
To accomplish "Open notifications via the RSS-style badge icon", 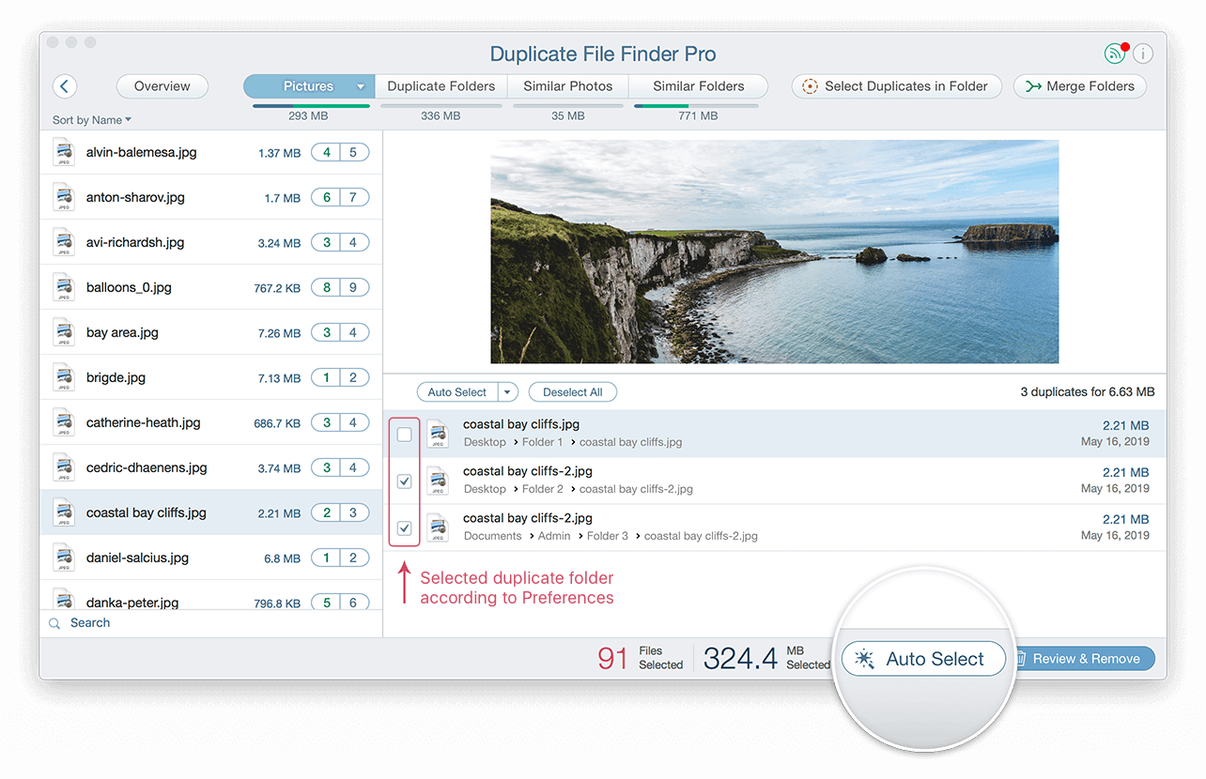I will pyautogui.click(x=1114, y=53).
